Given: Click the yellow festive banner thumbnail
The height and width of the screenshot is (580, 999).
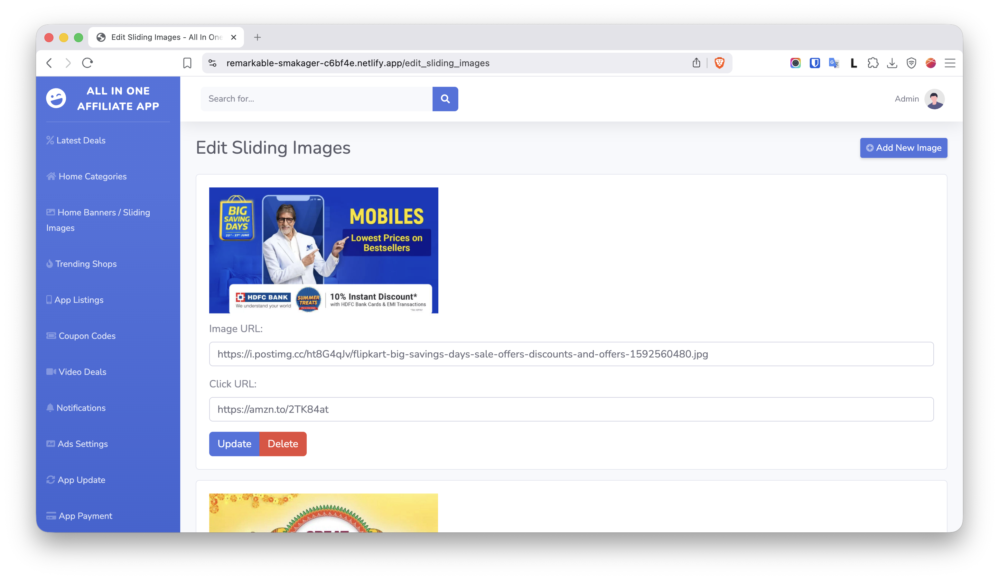Looking at the screenshot, I should click(x=323, y=513).
